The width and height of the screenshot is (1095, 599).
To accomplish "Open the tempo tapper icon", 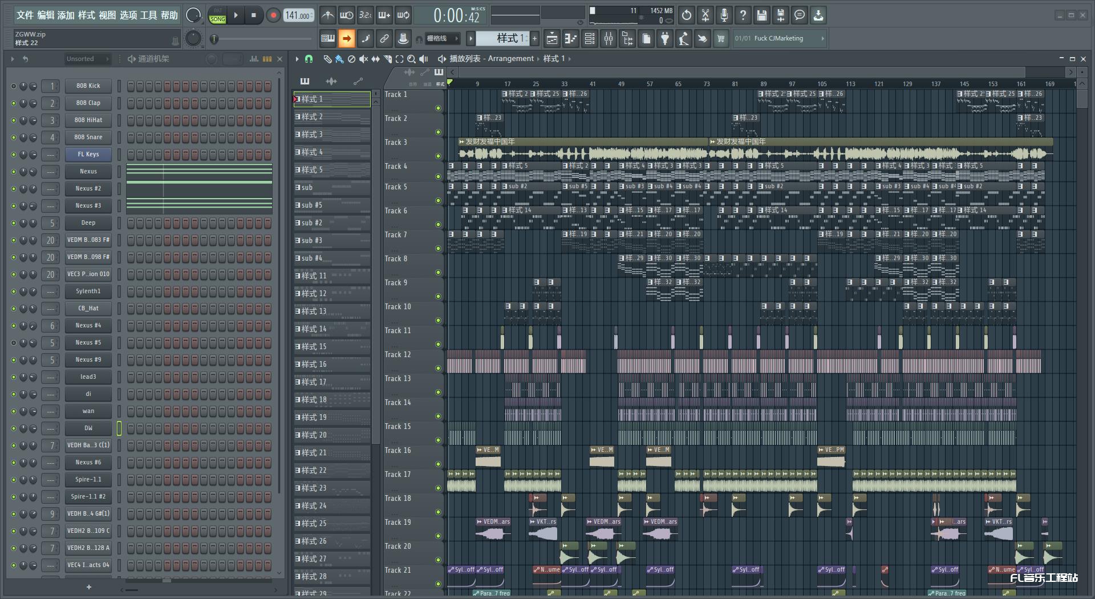I will (x=684, y=38).
